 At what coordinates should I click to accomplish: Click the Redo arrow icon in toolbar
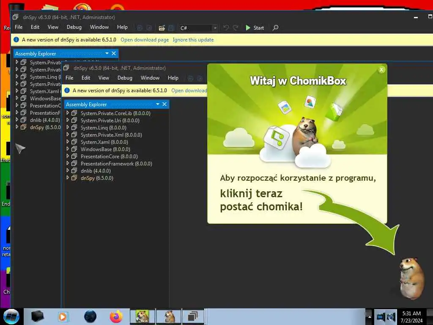pyautogui.click(x=236, y=28)
